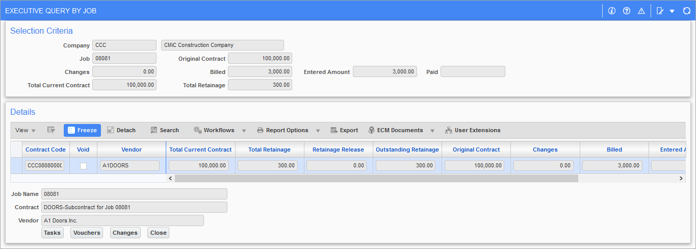Sort by Contract Code column header
The height and width of the screenshot is (249, 696).
pos(45,150)
